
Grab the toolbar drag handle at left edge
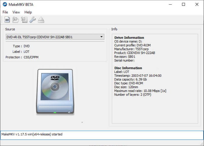click(2, 20)
